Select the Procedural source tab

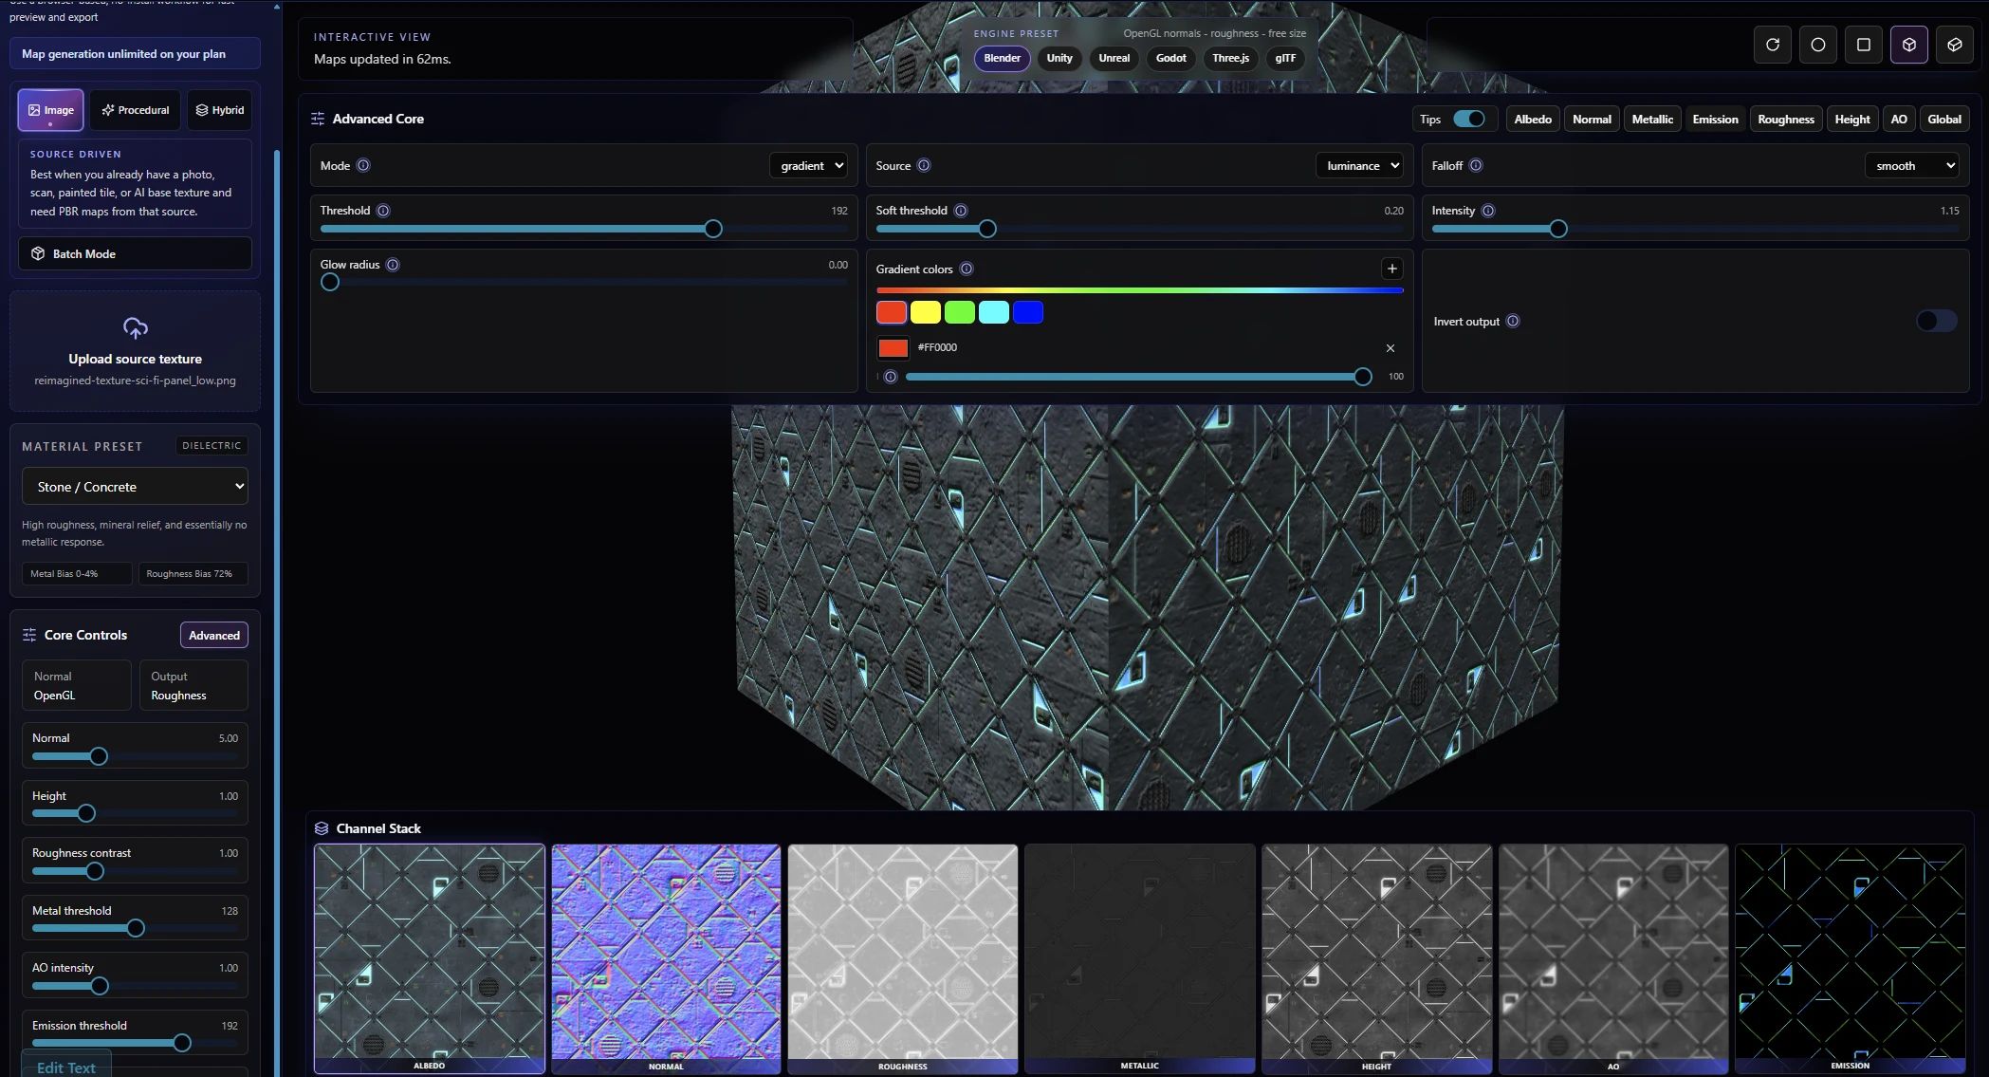(136, 110)
